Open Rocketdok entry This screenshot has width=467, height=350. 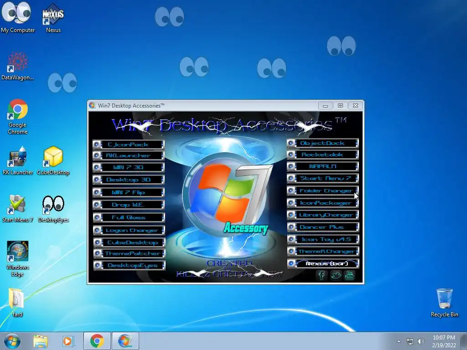point(323,155)
